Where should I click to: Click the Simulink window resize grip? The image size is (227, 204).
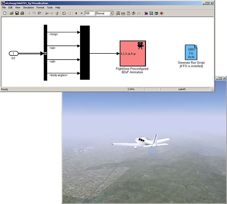point(213,90)
